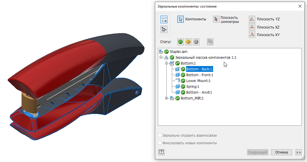Activate the Компоненты selection arrow
Viewport: 307px width, 162px height.
pos(181,19)
